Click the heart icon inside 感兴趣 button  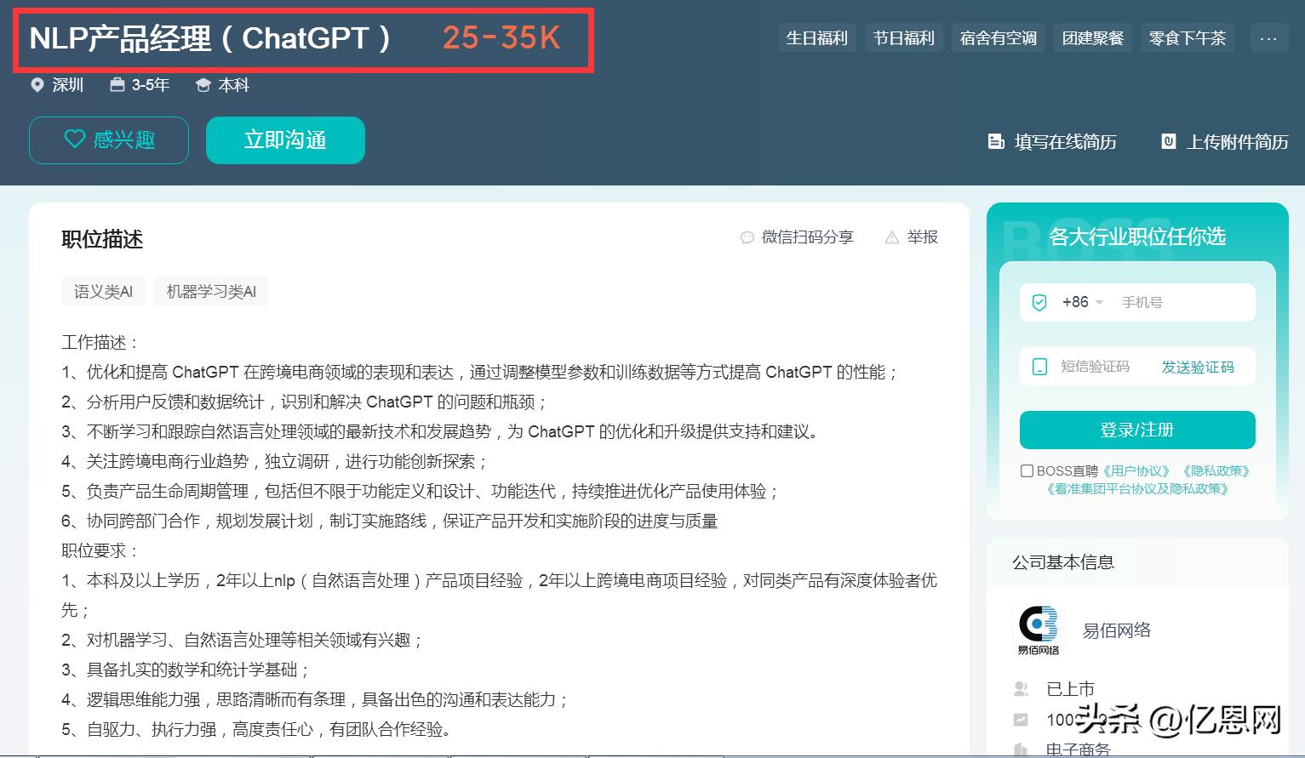(74, 140)
